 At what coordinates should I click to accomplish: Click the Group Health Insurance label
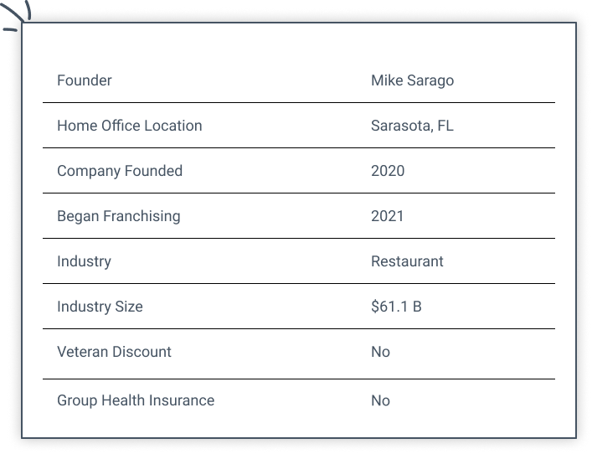click(135, 400)
